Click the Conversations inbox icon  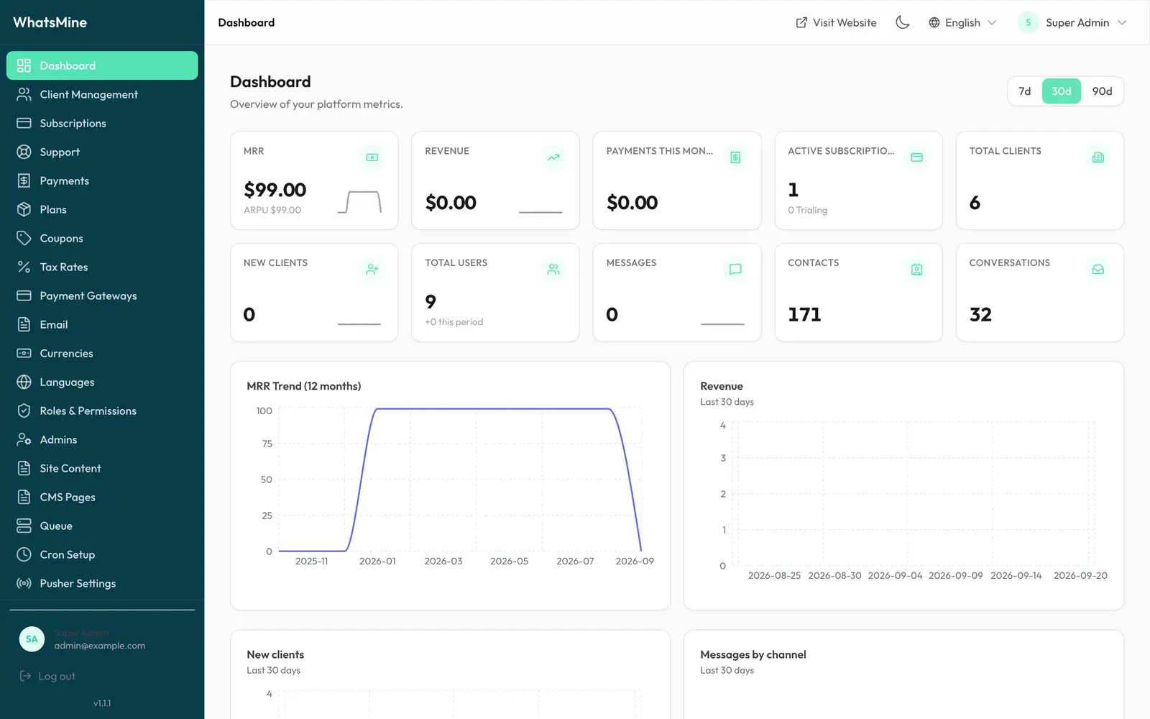pos(1098,270)
